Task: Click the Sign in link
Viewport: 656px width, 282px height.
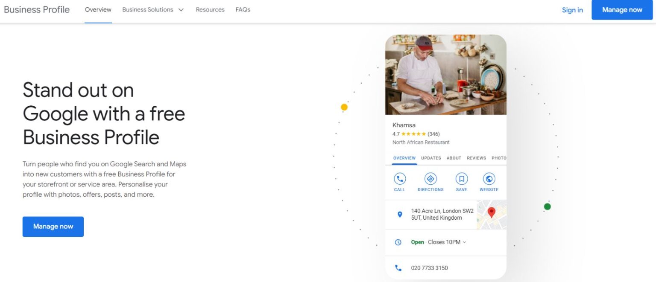Action: 572,10
